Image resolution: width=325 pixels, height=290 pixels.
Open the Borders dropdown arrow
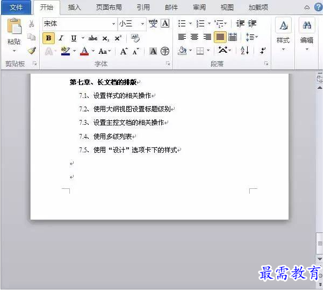pyautogui.click(x=208, y=51)
